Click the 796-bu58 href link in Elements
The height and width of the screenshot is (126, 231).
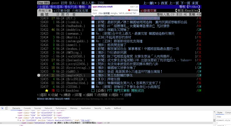[x=86, y=120]
